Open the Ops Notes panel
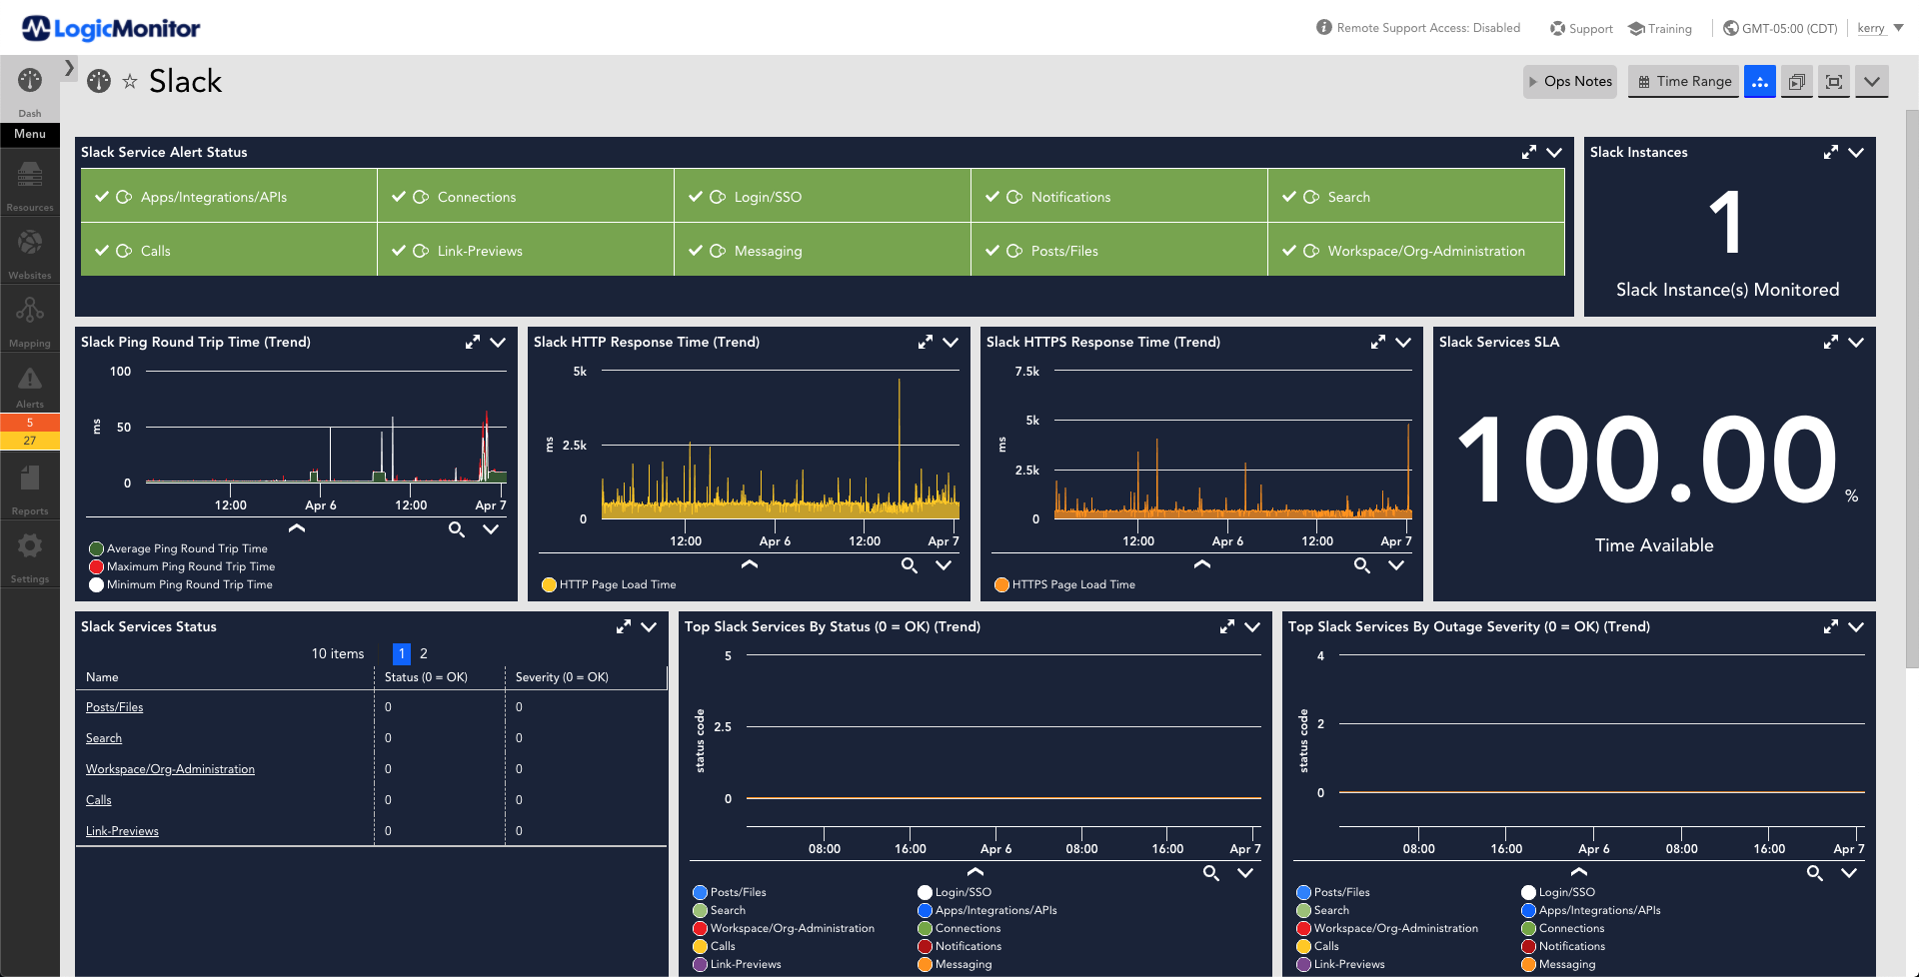The width and height of the screenshot is (1919, 977). (1569, 81)
